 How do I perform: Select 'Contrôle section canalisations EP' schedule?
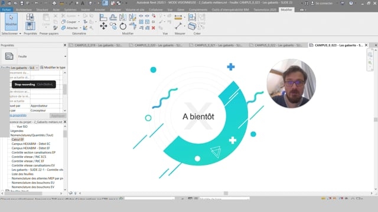click(34, 153)
